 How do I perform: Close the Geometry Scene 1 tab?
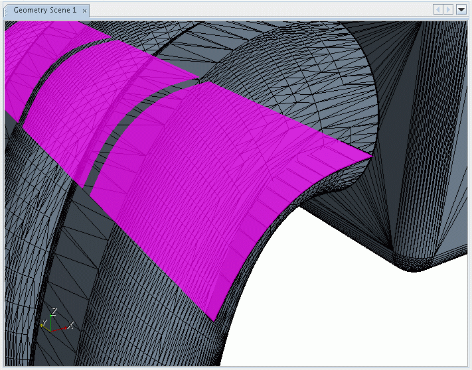(85, 11)
